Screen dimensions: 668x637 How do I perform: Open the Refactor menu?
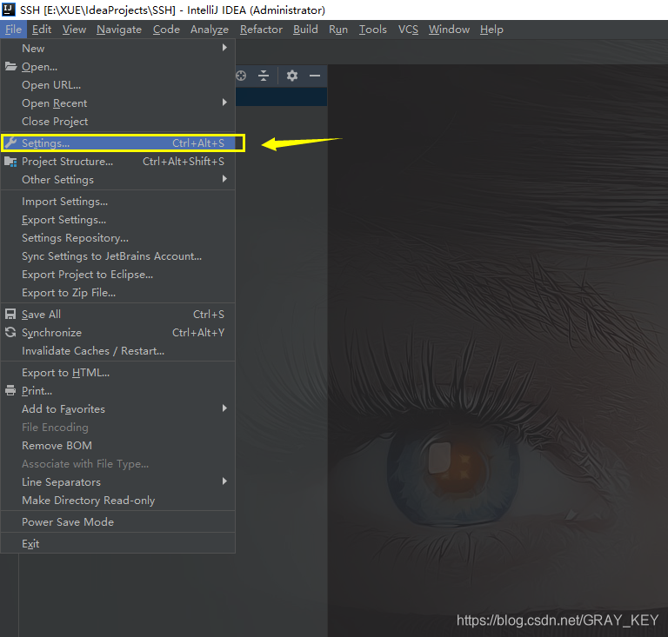(261, 30)
